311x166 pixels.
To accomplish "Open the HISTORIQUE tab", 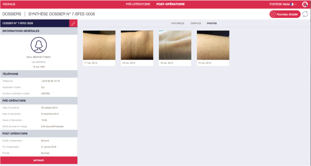I will click(178, 23).
